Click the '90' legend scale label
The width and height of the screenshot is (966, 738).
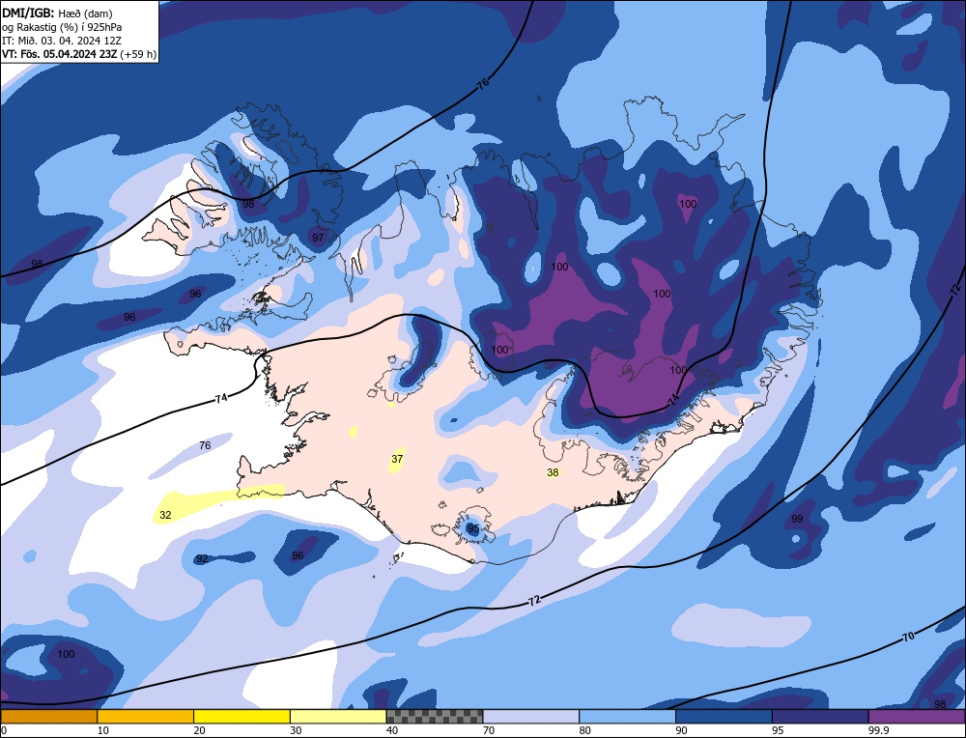click(x=681, y=730)
